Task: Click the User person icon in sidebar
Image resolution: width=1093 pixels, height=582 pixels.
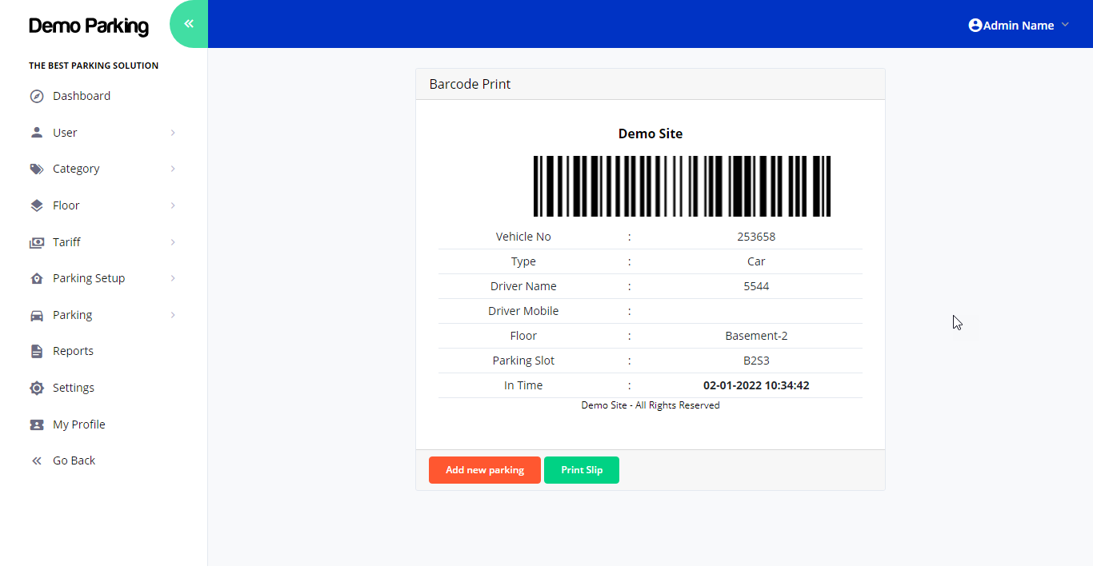Action: tap(36, 133)
